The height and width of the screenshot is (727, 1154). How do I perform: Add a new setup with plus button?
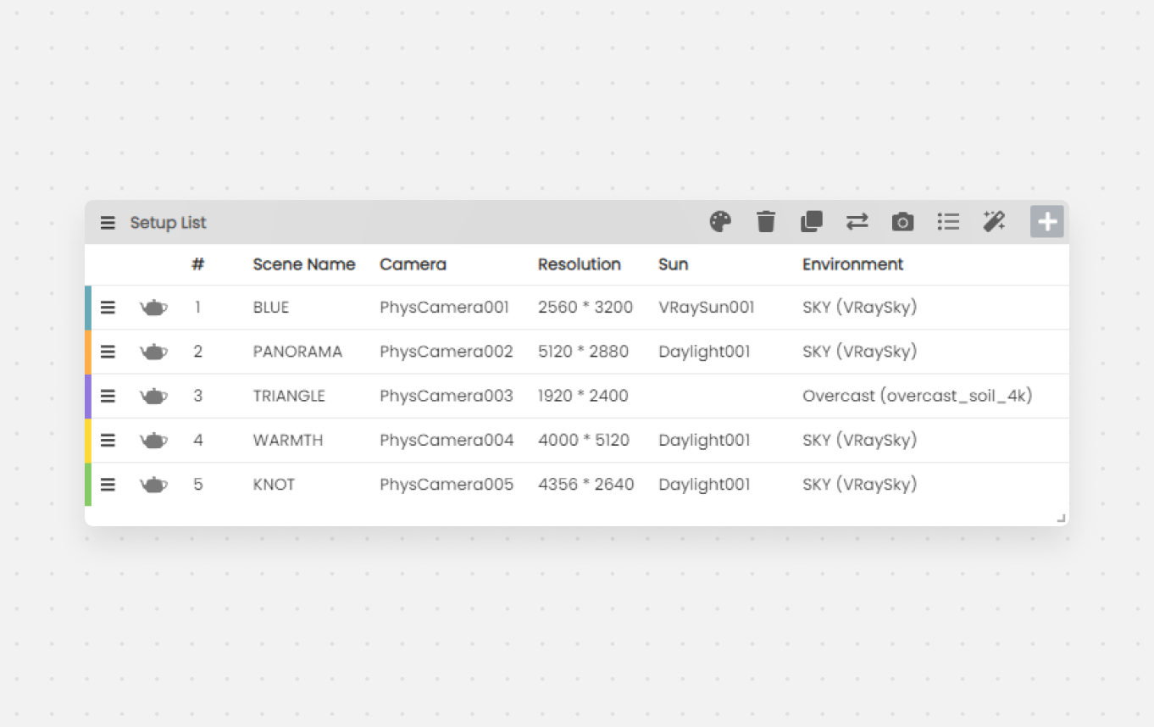[x=1047, y=222]
